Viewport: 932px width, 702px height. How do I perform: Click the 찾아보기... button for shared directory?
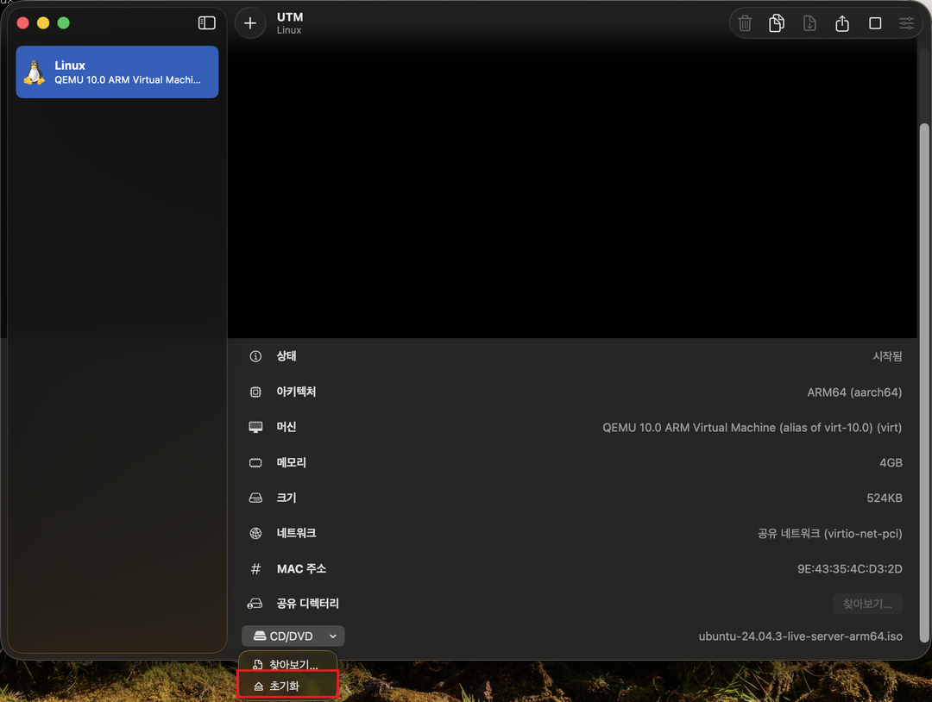click(x=867, y=604)
